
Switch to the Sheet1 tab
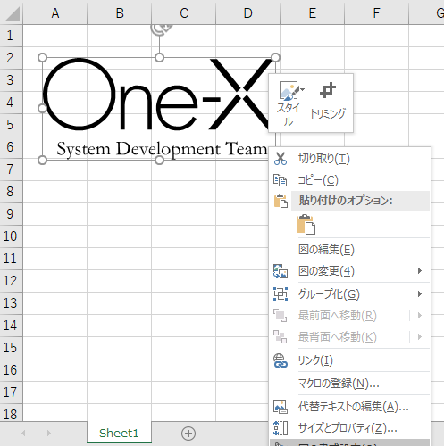click(119, 434)
